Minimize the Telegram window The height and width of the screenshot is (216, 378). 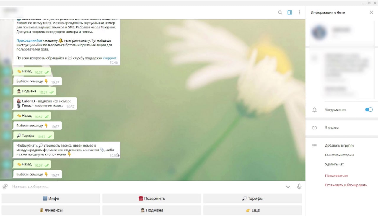pos(363,3)
